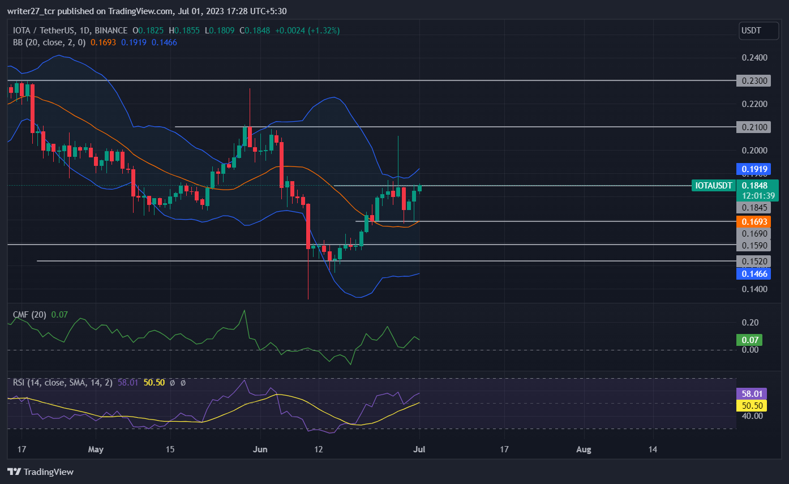The height and width of the screenshot is (484, 789).
Task: Click the CMF legend value 0.07
Action: pyautogui.click(x=58, y=314)
